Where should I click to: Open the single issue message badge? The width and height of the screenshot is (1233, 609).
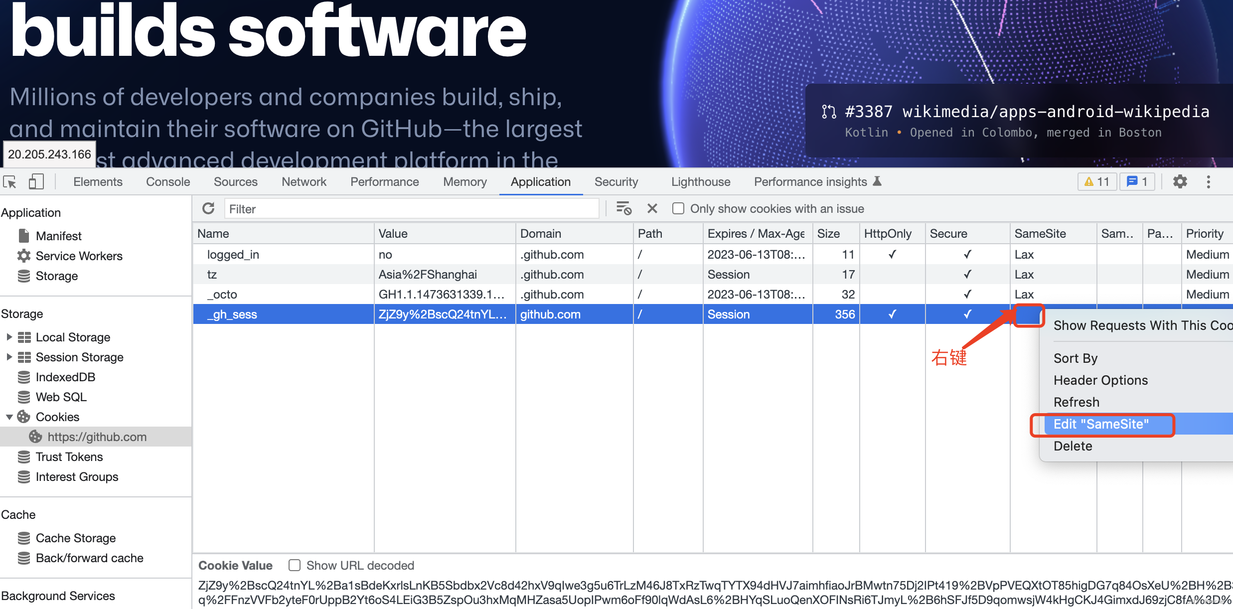[1137, 181]
